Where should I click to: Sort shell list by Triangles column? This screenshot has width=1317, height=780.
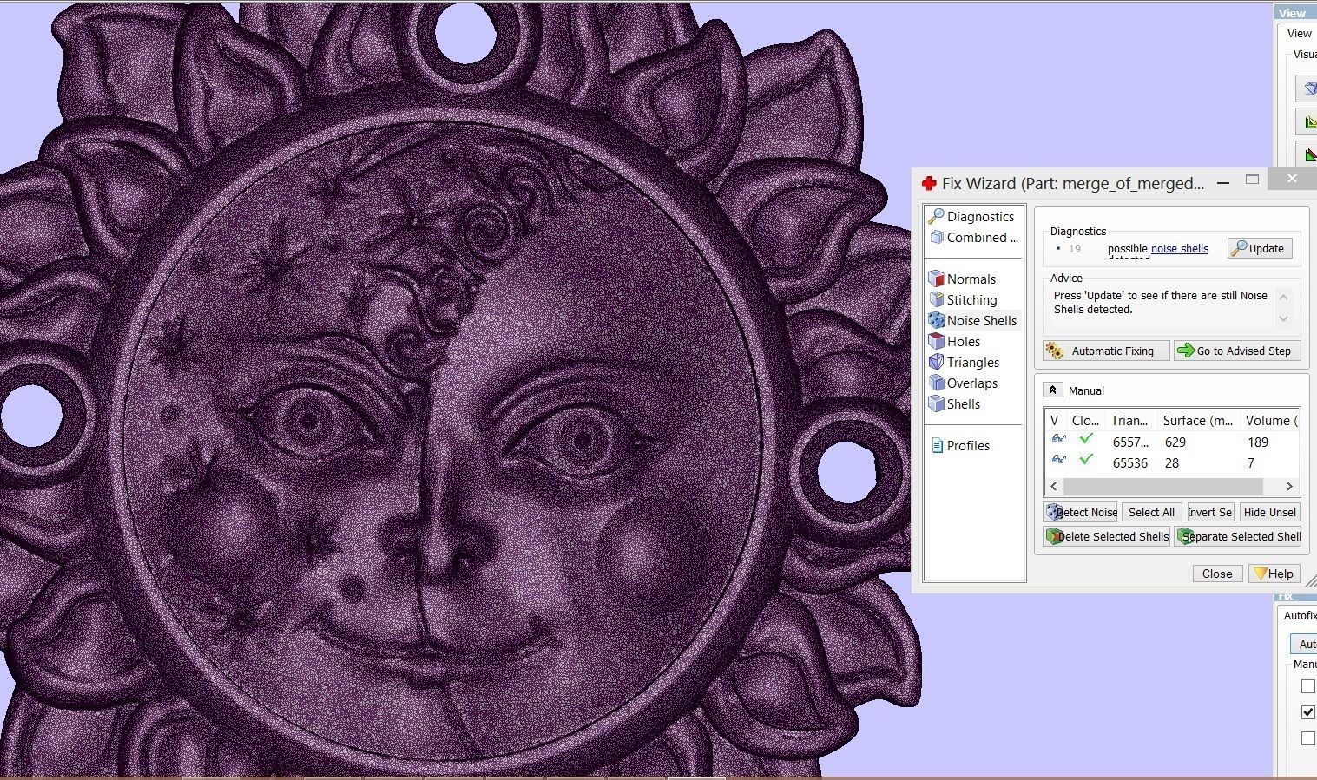pyautogui.click(x=1129, y=421)
